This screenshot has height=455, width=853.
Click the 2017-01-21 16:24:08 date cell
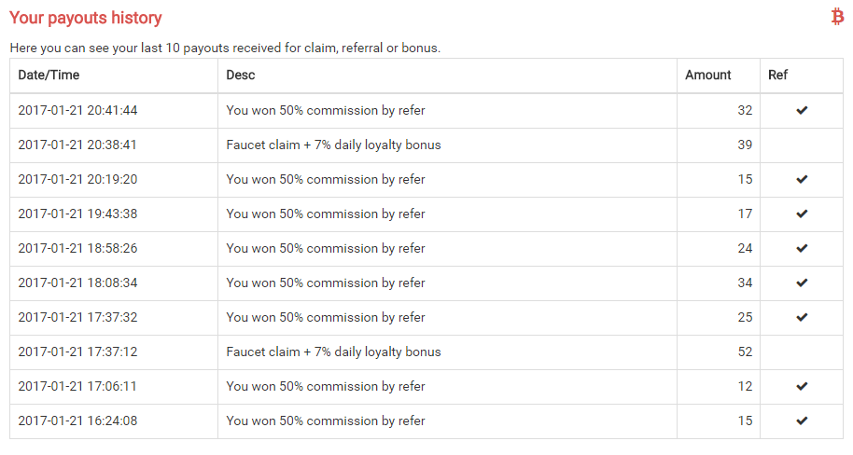coord(77,421)
